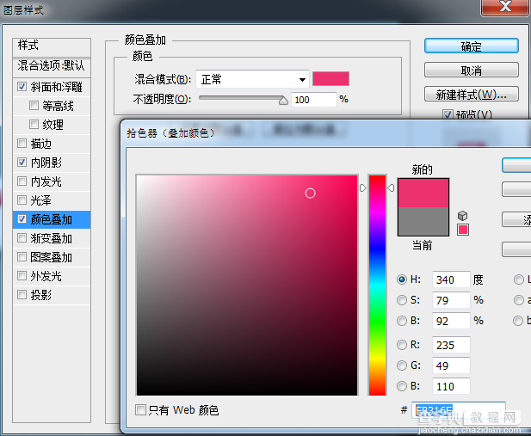The width and height of the screenshot is (531, 436).
Task: Toggle the 斜面和浮雕 checkbox
Action: [22, 87]
